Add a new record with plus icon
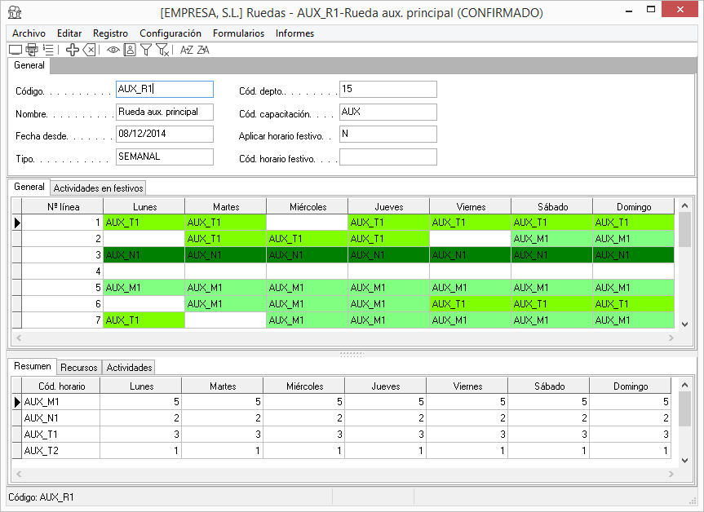This screenshot has width=704, height=512. click(x=73, y=50)
